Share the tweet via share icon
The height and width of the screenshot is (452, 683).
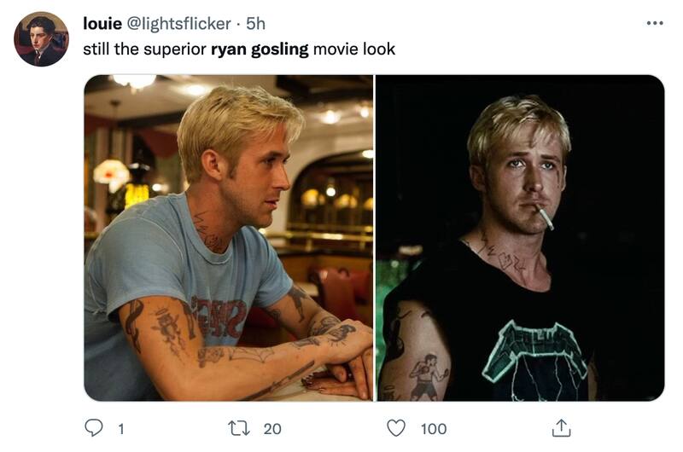pyautogui.click(x=561, y=428)
